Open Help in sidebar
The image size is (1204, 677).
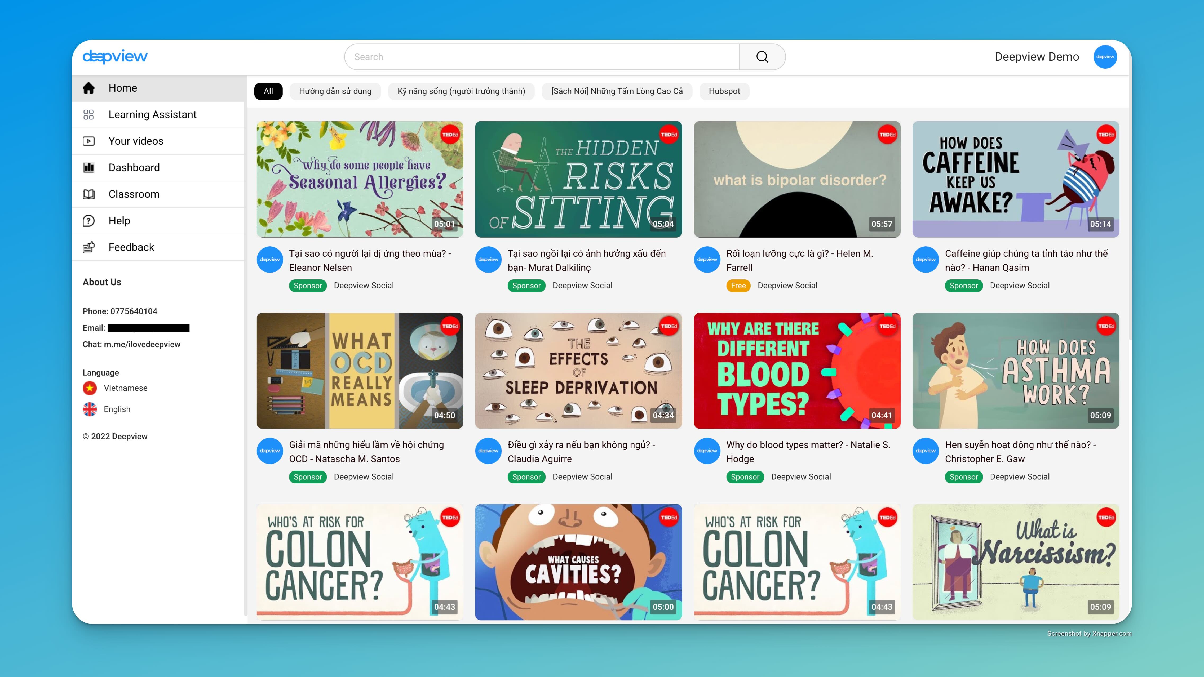pos(158,221)
